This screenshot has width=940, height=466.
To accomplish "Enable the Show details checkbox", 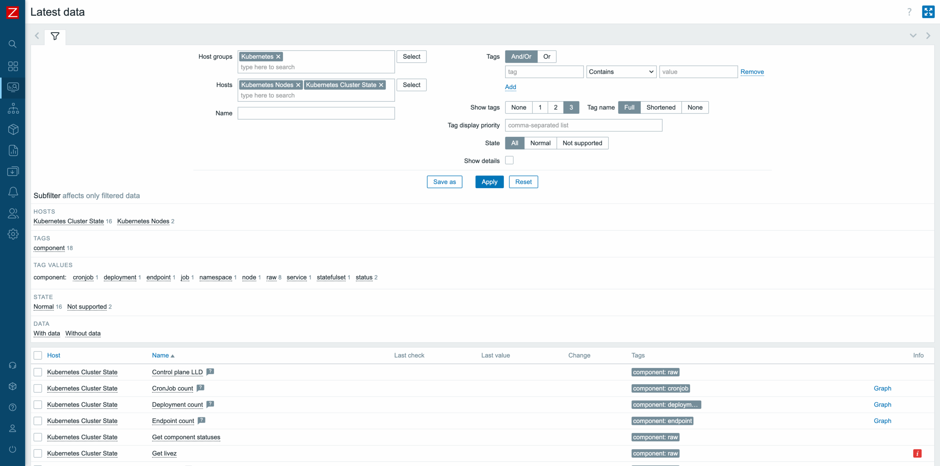I will click(x=509, y=160).
